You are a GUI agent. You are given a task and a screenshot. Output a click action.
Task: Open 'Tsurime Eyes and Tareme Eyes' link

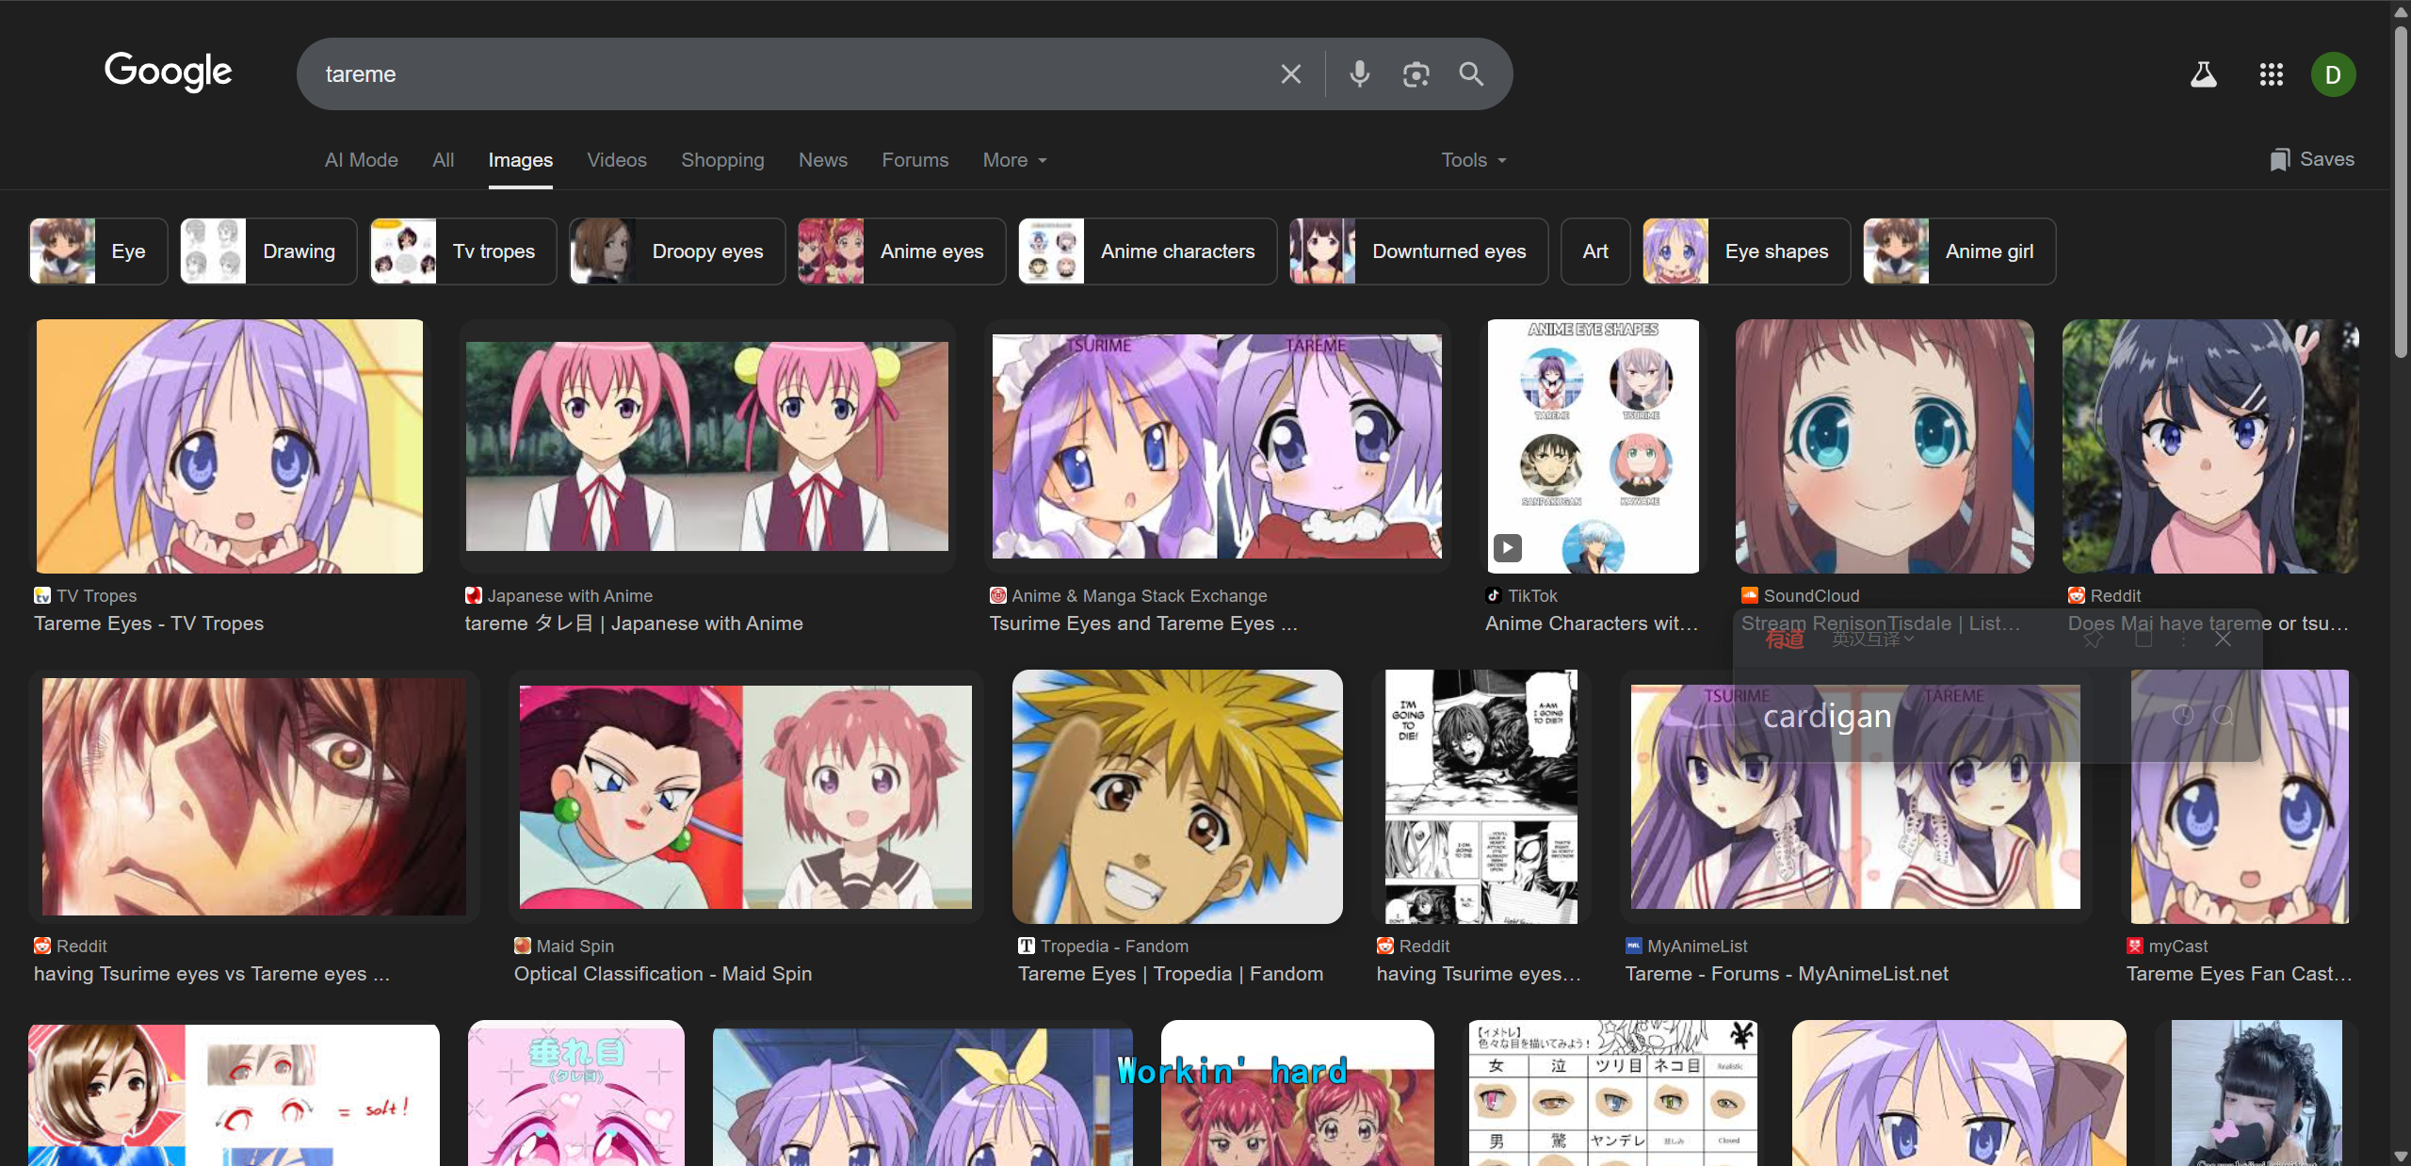click(x=1143, y=623)
